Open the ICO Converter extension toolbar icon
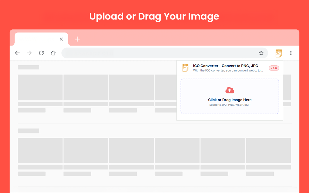 pos(279,53)
